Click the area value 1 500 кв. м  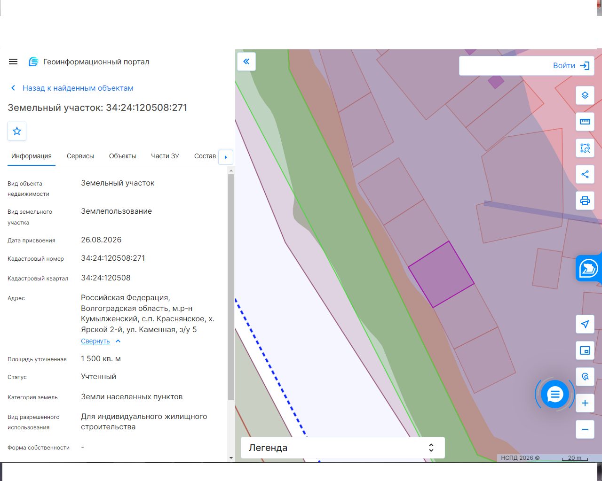pyautogui.click(x=101, y=359)
